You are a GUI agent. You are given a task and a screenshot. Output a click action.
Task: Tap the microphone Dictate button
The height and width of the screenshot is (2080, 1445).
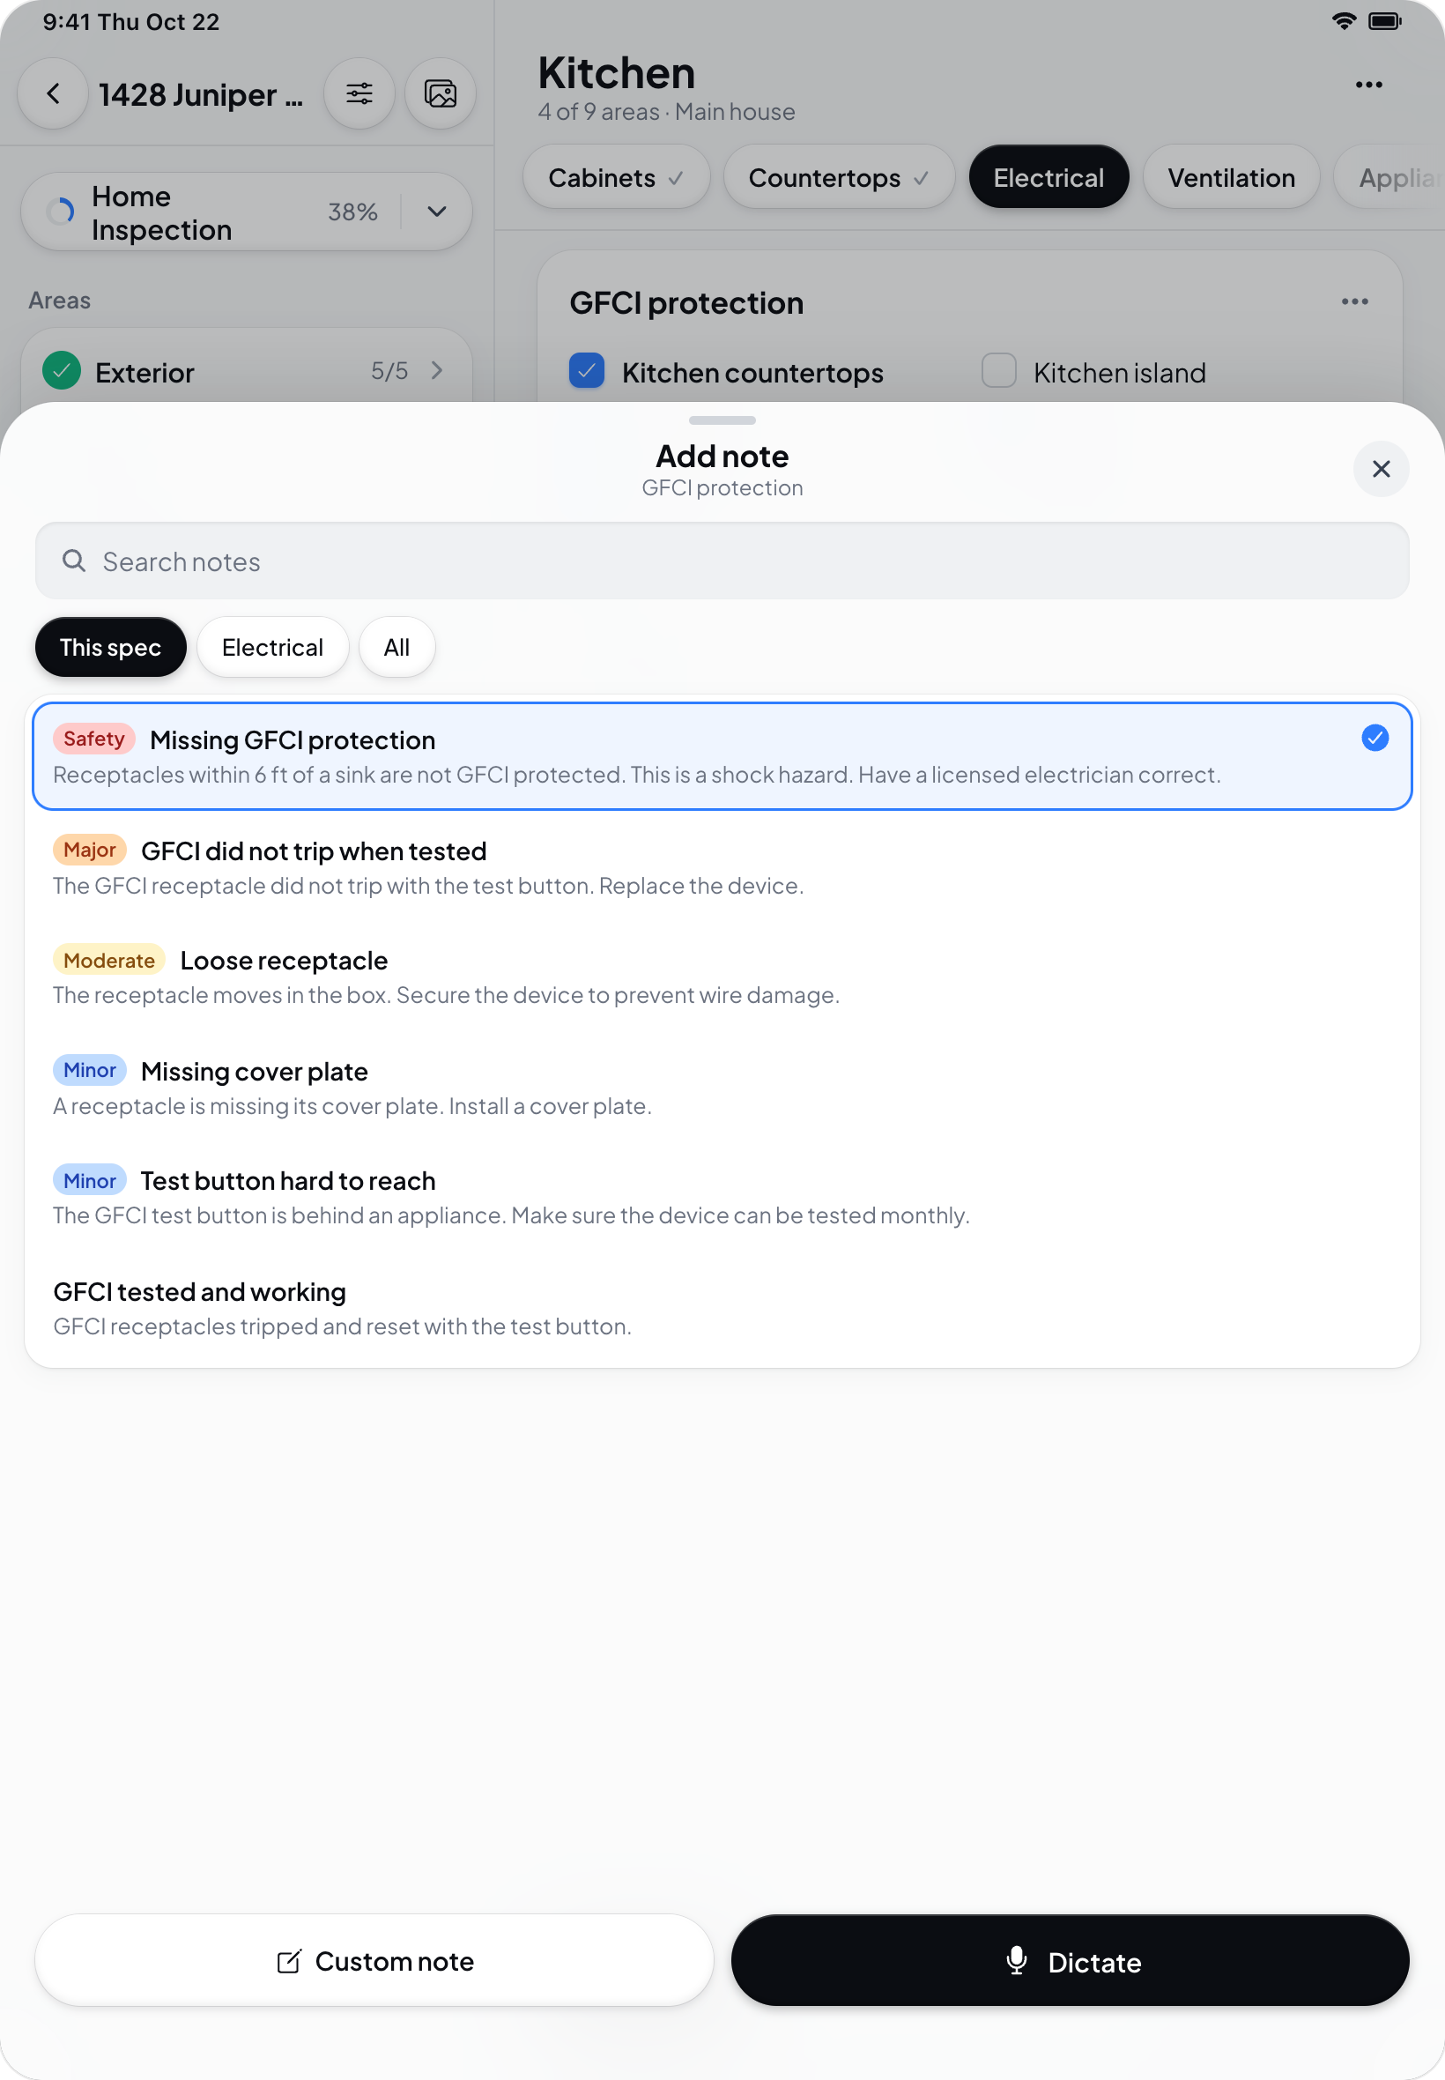(x=1071, y=1960)
